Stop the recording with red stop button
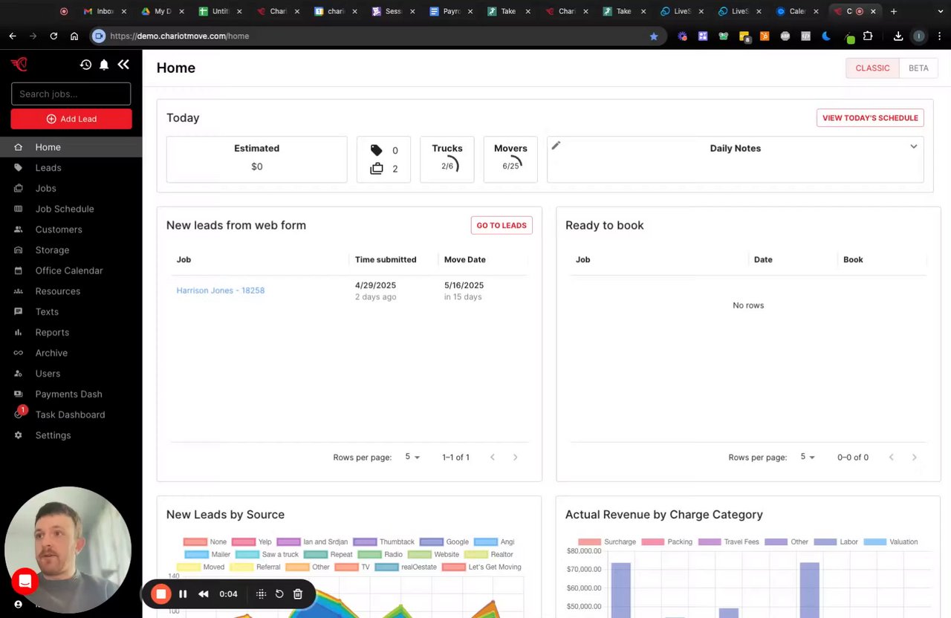The height and width of the screenshot is (618, 951). coord(160,594)
